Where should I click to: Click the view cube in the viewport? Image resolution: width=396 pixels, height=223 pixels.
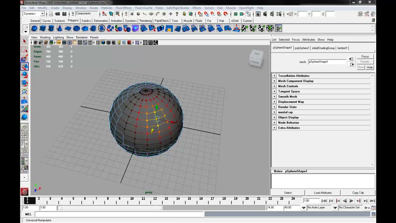(256, 58)
